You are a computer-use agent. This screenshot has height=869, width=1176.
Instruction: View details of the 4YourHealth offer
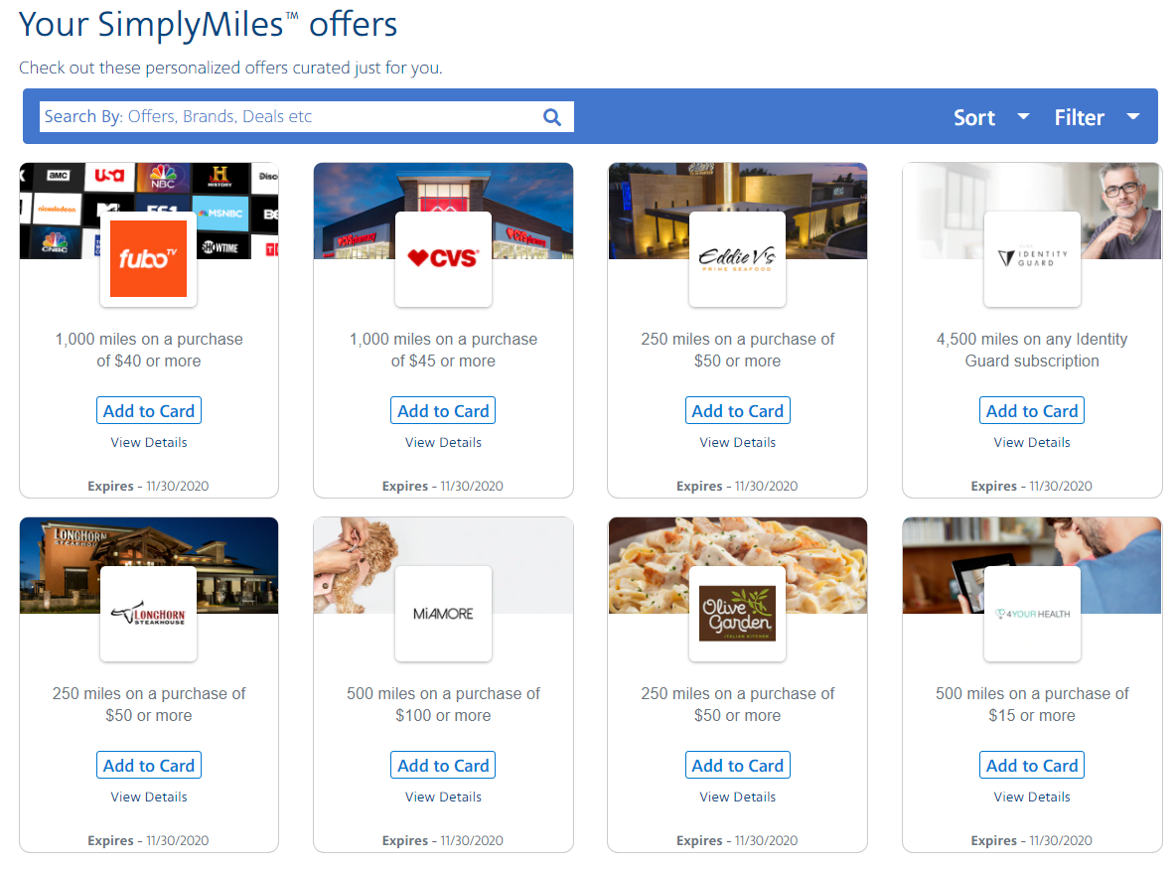[1032, 797]
